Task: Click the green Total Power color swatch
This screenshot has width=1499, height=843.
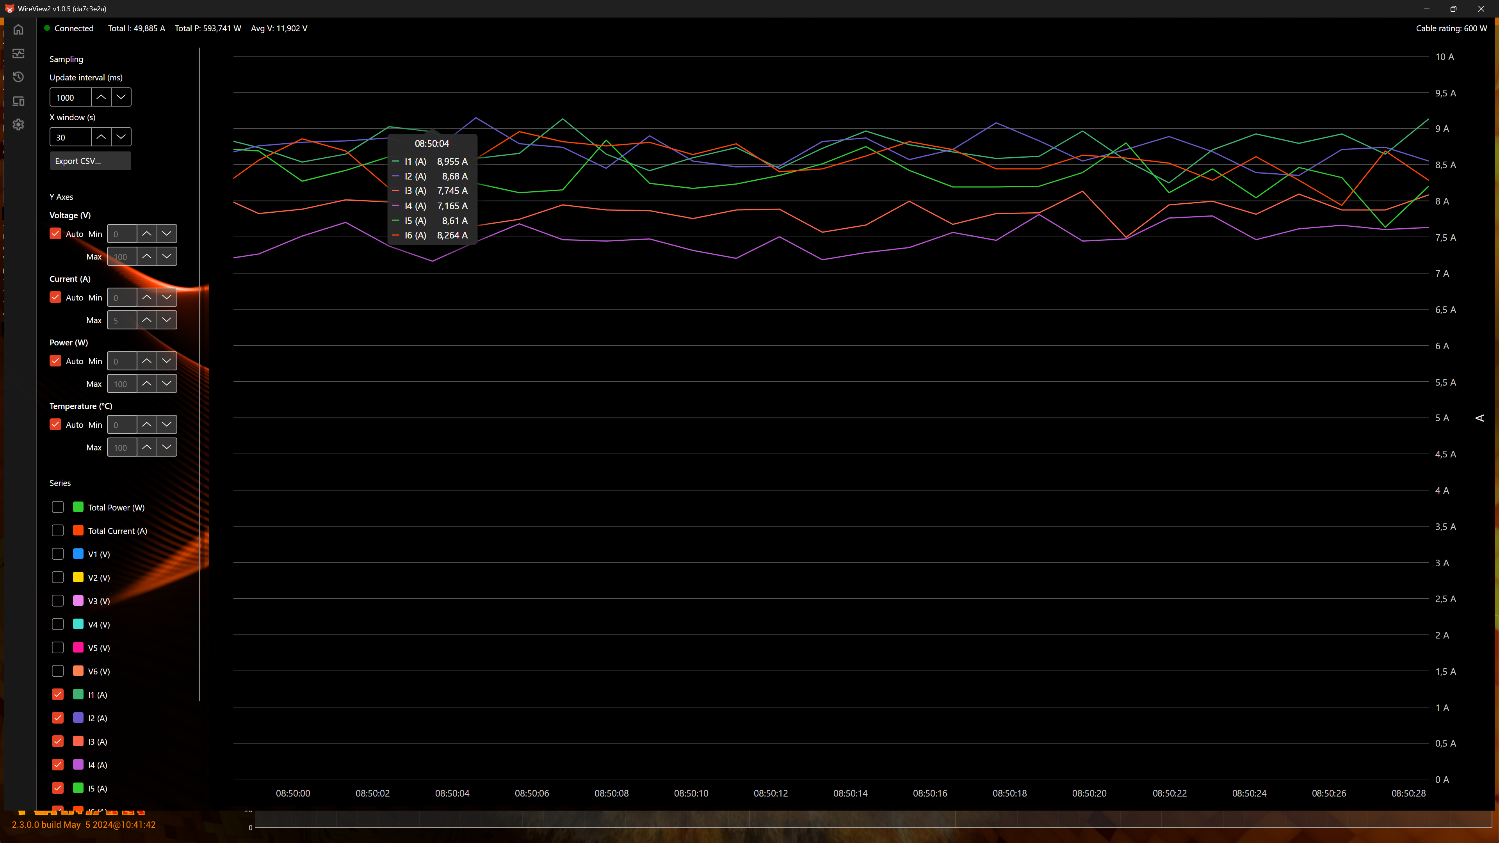Action: click(x=78, y=507)
